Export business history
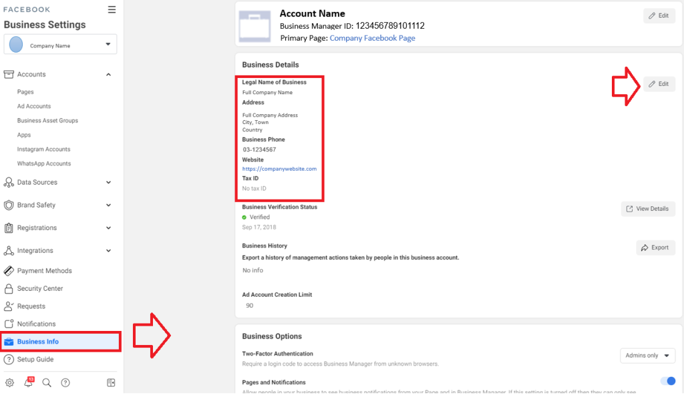The height and width of the screenshot is (397, 684). tap(655, 248)
